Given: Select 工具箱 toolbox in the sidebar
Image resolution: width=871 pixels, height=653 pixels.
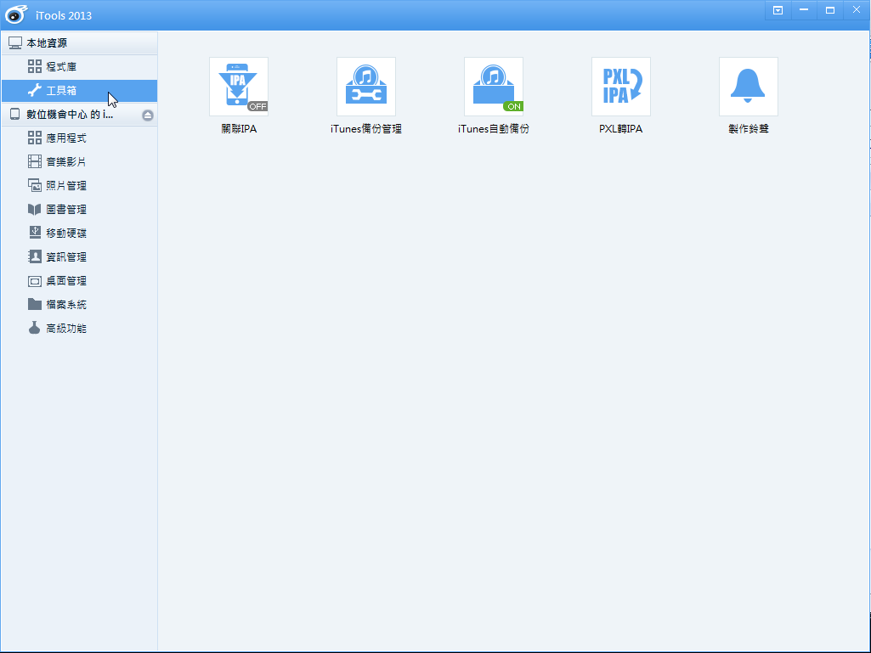Looking at the screenshot, I should (x=79, y=91).
